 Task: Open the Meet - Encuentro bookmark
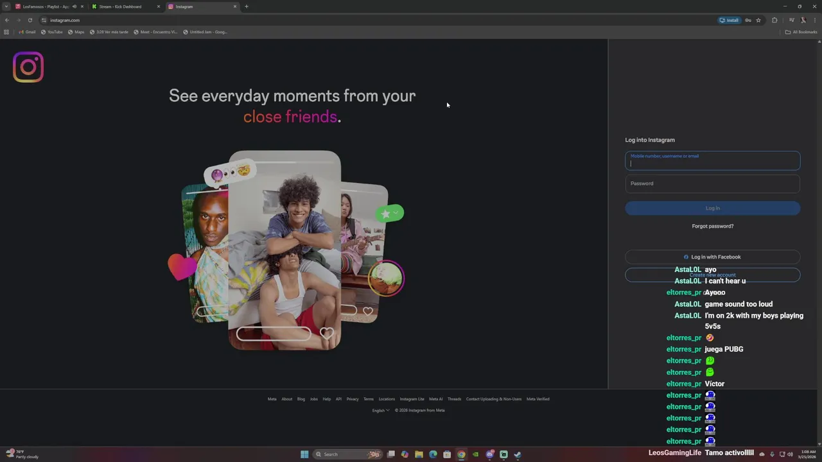coord(155,32)
